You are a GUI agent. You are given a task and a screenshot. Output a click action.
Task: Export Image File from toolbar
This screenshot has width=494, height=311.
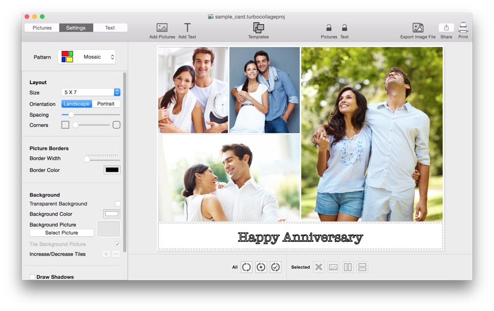[x=418, y=31]
